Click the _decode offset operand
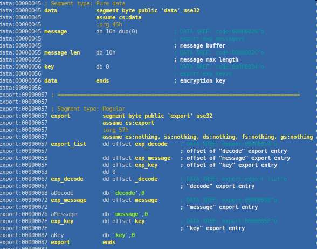 click(146, 179)
